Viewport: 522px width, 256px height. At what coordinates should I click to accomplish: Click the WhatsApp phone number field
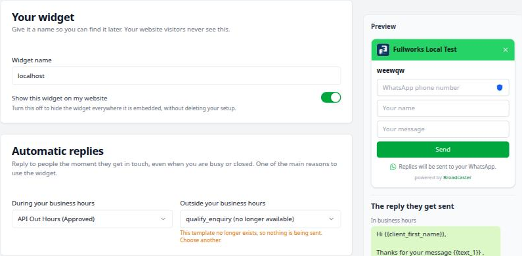pos(443,87)
